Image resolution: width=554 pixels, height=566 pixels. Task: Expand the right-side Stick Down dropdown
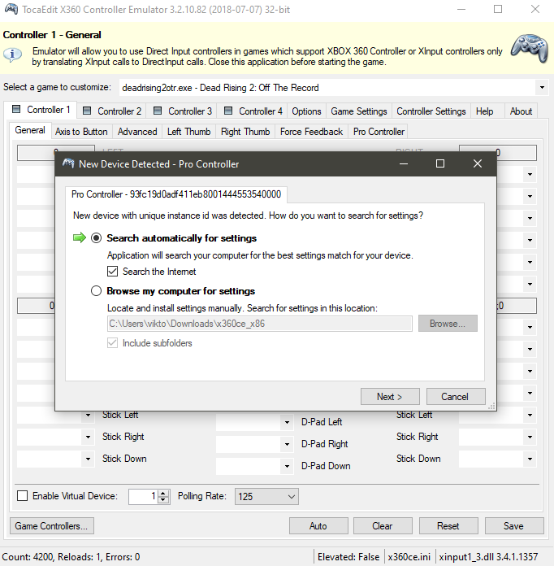530,459
